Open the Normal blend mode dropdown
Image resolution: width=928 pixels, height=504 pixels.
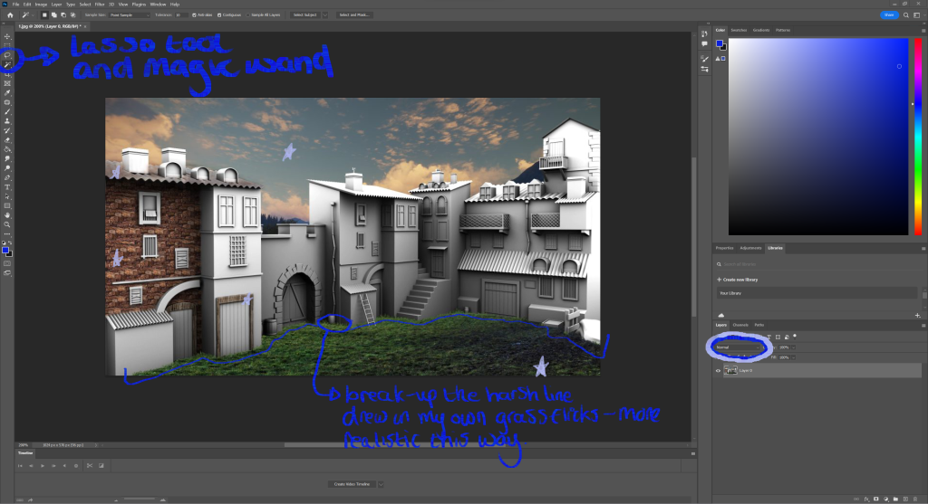pyautogui.click(x=738, y=347)
